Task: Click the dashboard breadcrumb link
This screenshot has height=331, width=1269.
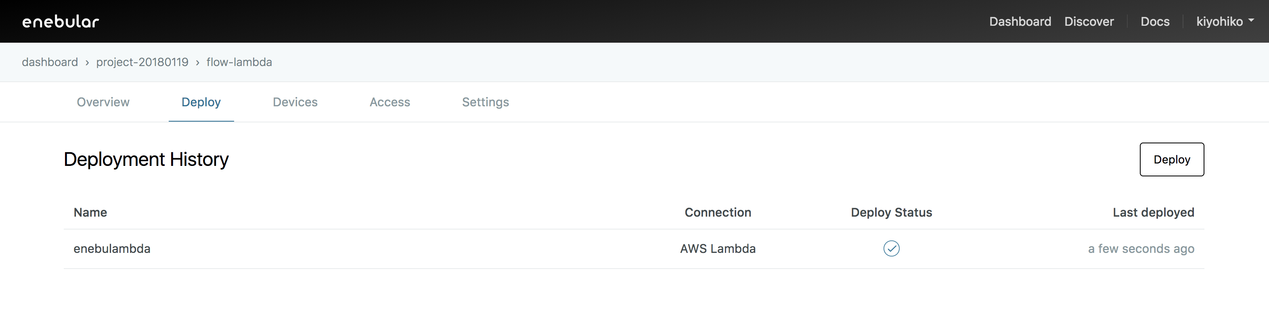Action: [50, 62]
